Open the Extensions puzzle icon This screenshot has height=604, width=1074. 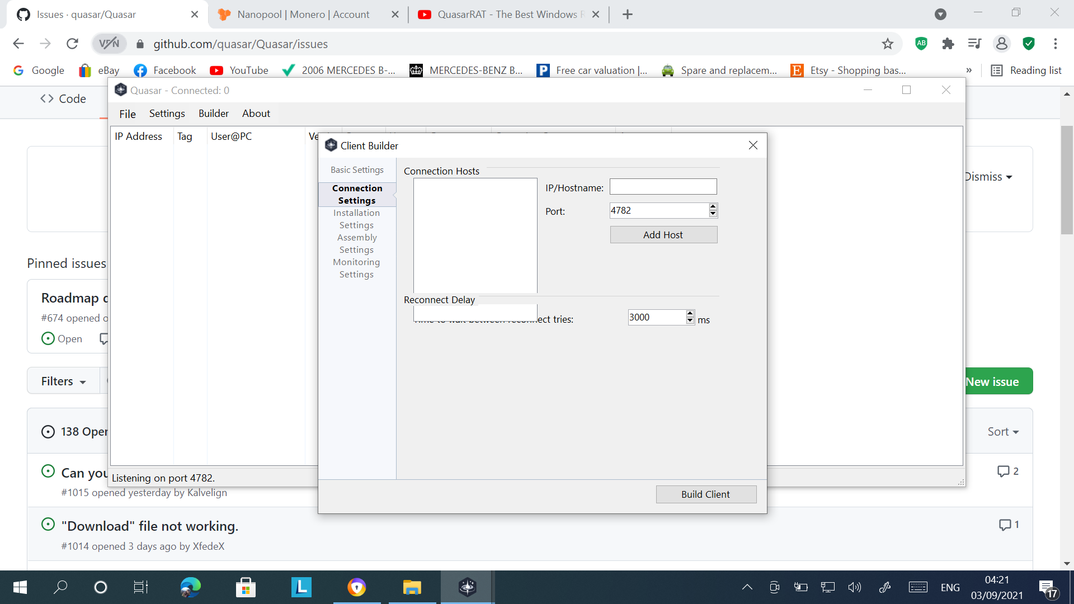[x=948, y=44]
